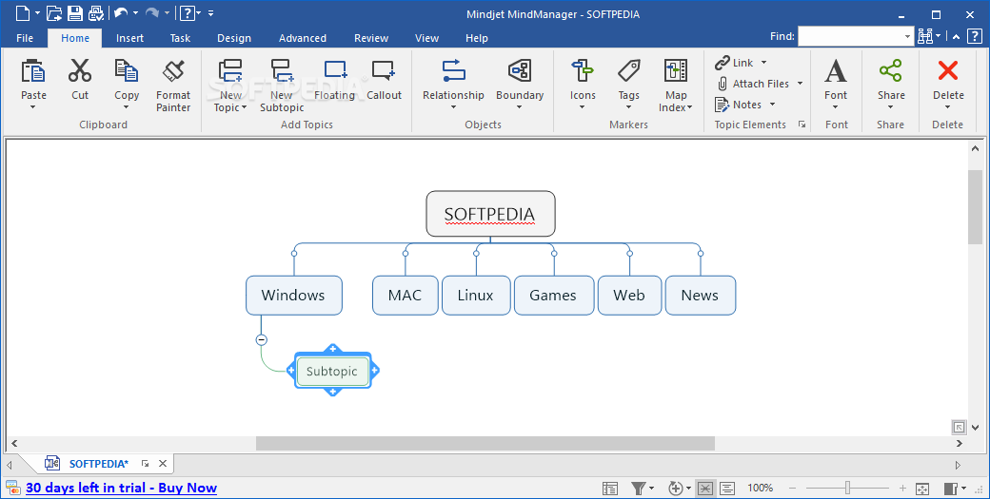The height and width of the screenshot is (499, 990).
Task: Click the '30 days left in trial - Buy Now' link
Action: tap(121, 488)
